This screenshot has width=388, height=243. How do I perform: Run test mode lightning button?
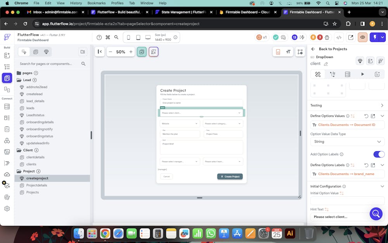[375, 37]
